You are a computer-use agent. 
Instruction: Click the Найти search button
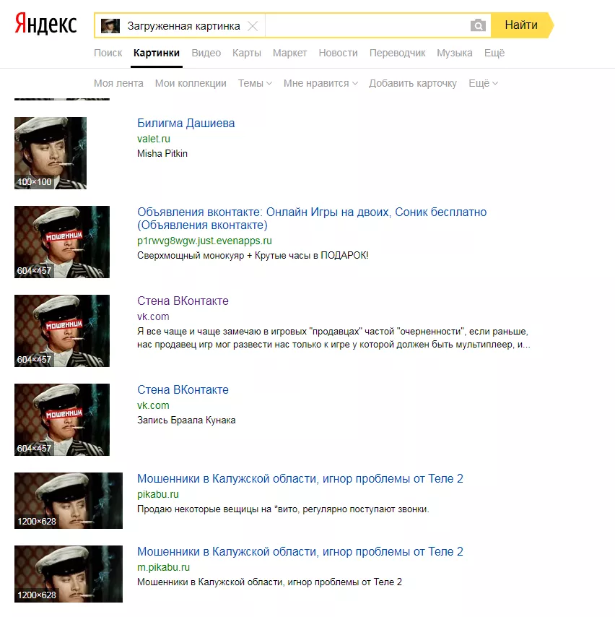coord(522,25)
